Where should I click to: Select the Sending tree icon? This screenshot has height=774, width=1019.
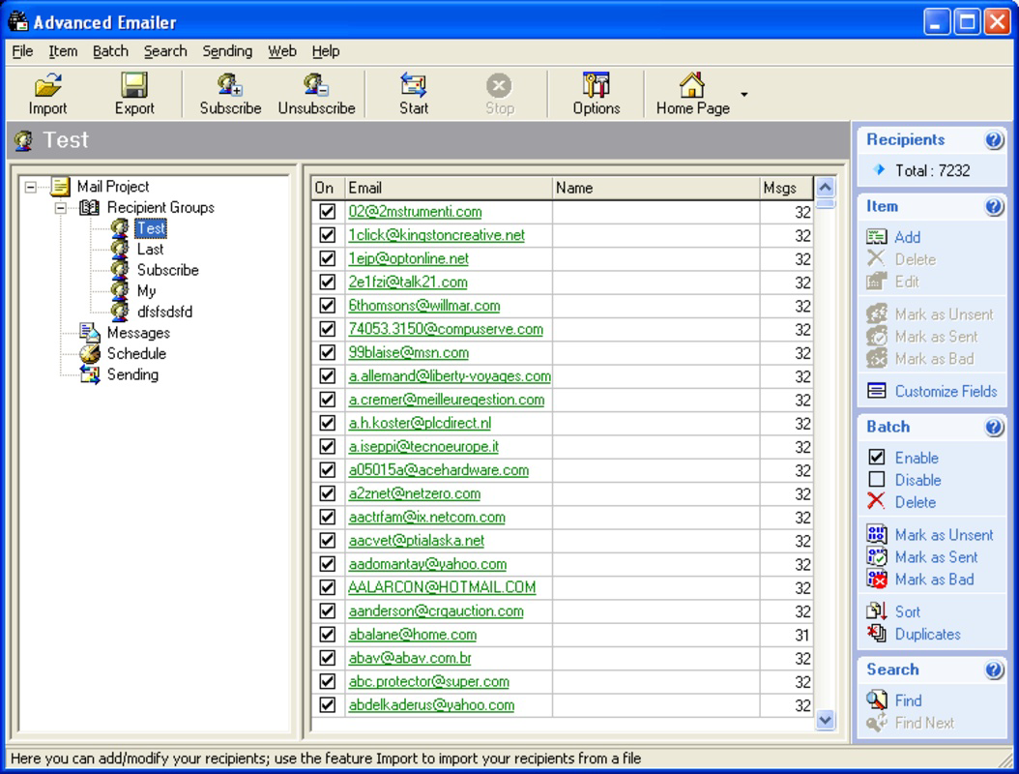coord(90,374)
